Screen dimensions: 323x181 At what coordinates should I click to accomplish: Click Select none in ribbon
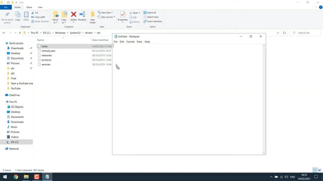151,17
